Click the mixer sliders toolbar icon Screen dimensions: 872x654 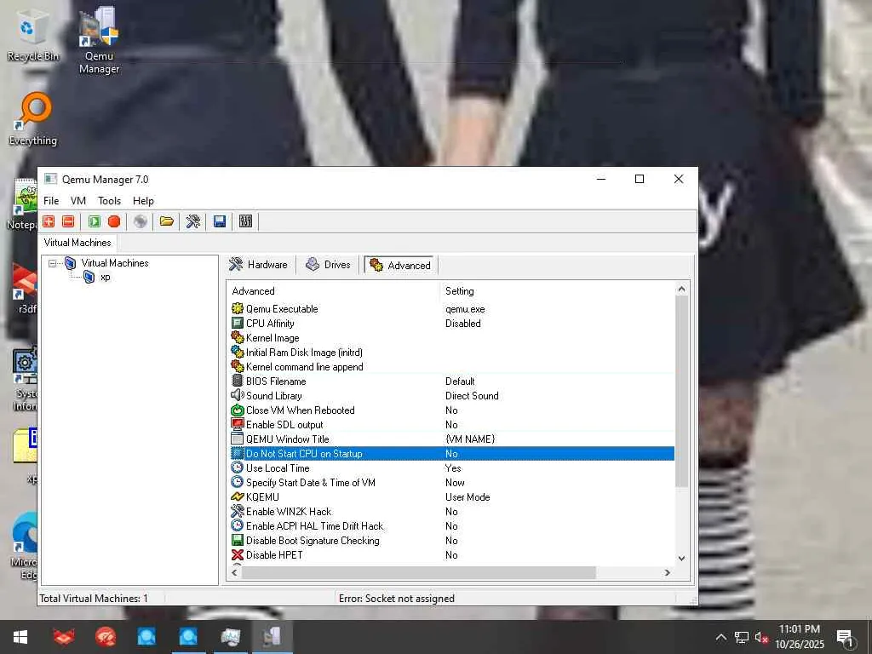(246, 221)
